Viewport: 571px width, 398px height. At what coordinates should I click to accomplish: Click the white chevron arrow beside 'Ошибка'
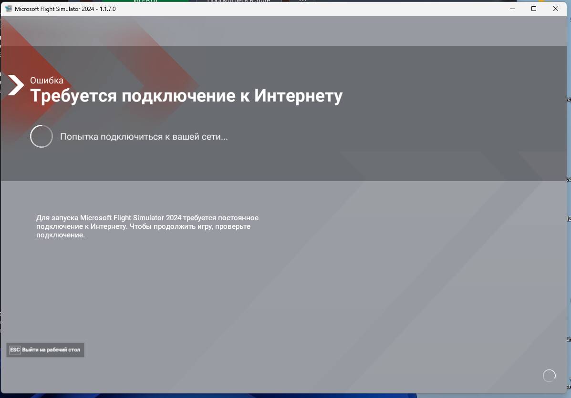tap(16, 85)
